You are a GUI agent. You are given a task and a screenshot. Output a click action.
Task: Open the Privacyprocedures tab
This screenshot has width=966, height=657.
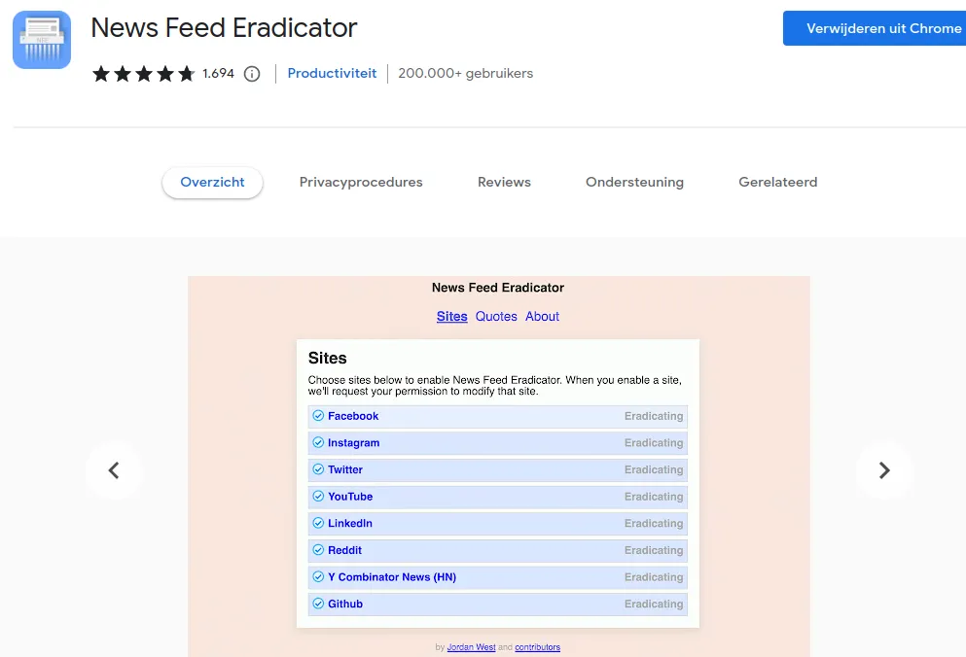pos(361,182)
